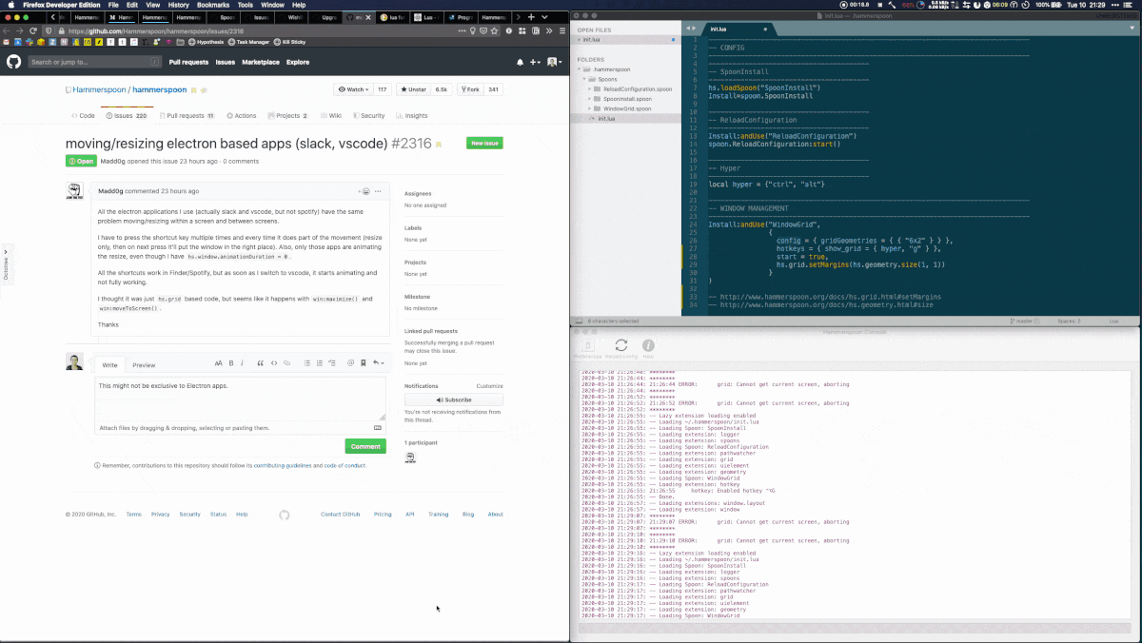1142x643 pixels.
Task: Go back in Firefox
Action: click(x=7, y=30)
